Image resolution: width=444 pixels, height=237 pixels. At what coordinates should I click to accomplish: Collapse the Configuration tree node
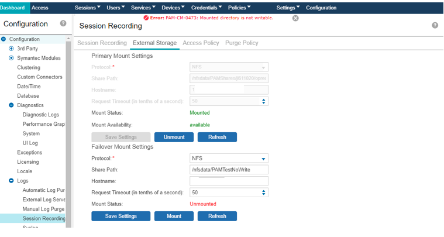(x=4, y=39)
